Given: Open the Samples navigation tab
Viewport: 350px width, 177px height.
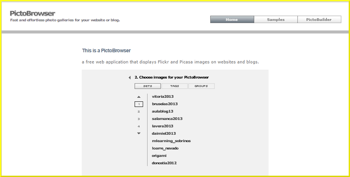Looking at the screenshot, I should click(x=276, y=20).
